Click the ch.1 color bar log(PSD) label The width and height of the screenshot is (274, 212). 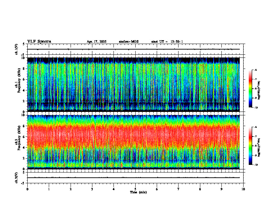tap(259, 90)
